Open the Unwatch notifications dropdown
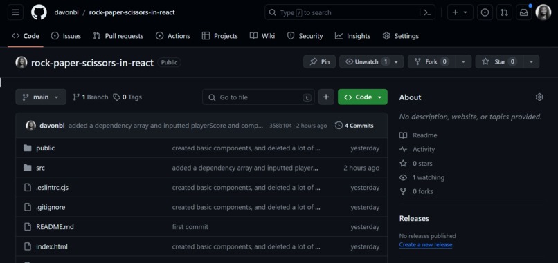This screenshot has width=558, height=263. (x=372, y=61)
